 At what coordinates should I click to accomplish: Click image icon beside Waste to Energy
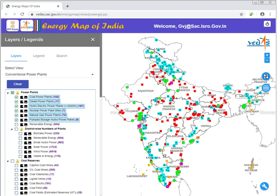click(30, 156)
